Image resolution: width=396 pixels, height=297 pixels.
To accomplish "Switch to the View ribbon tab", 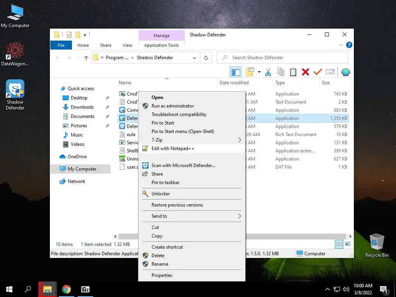I will (127, 45).
